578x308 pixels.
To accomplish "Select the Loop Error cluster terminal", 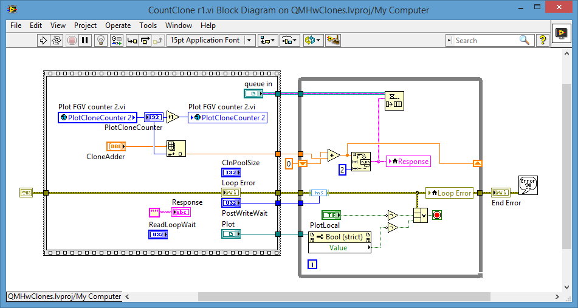I will (231, 193).
